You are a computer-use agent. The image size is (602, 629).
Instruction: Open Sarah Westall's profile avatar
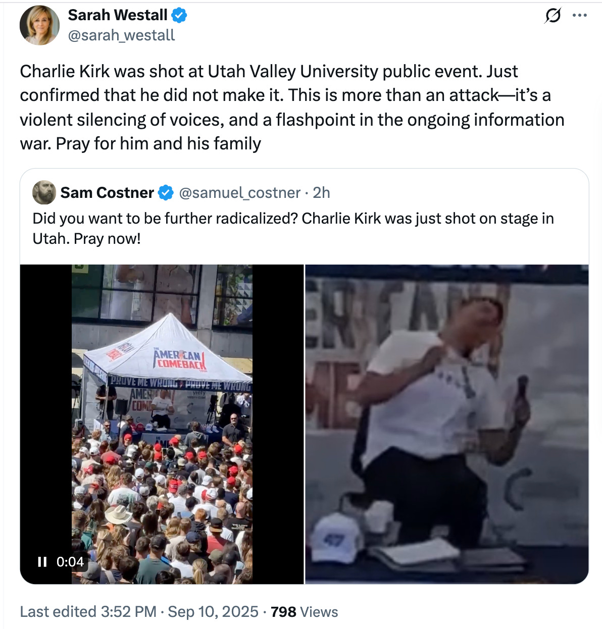39,25
